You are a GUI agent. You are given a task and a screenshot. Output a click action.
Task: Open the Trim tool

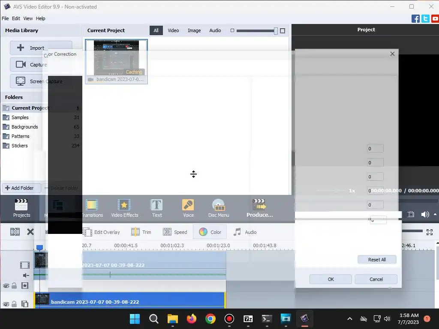(x=141, y=232)
